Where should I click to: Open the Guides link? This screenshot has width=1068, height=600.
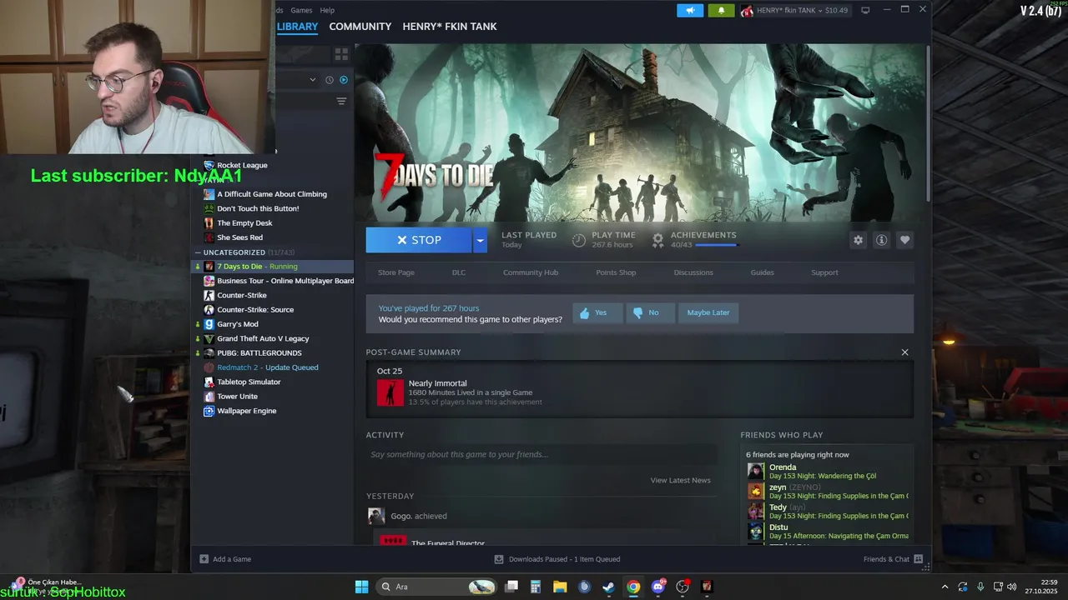763,272
